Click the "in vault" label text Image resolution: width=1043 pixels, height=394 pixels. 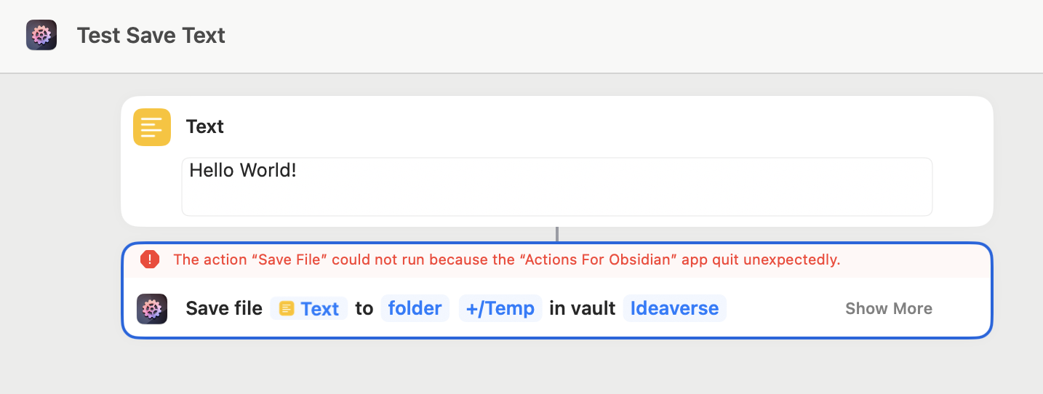(x=583, y=308)
